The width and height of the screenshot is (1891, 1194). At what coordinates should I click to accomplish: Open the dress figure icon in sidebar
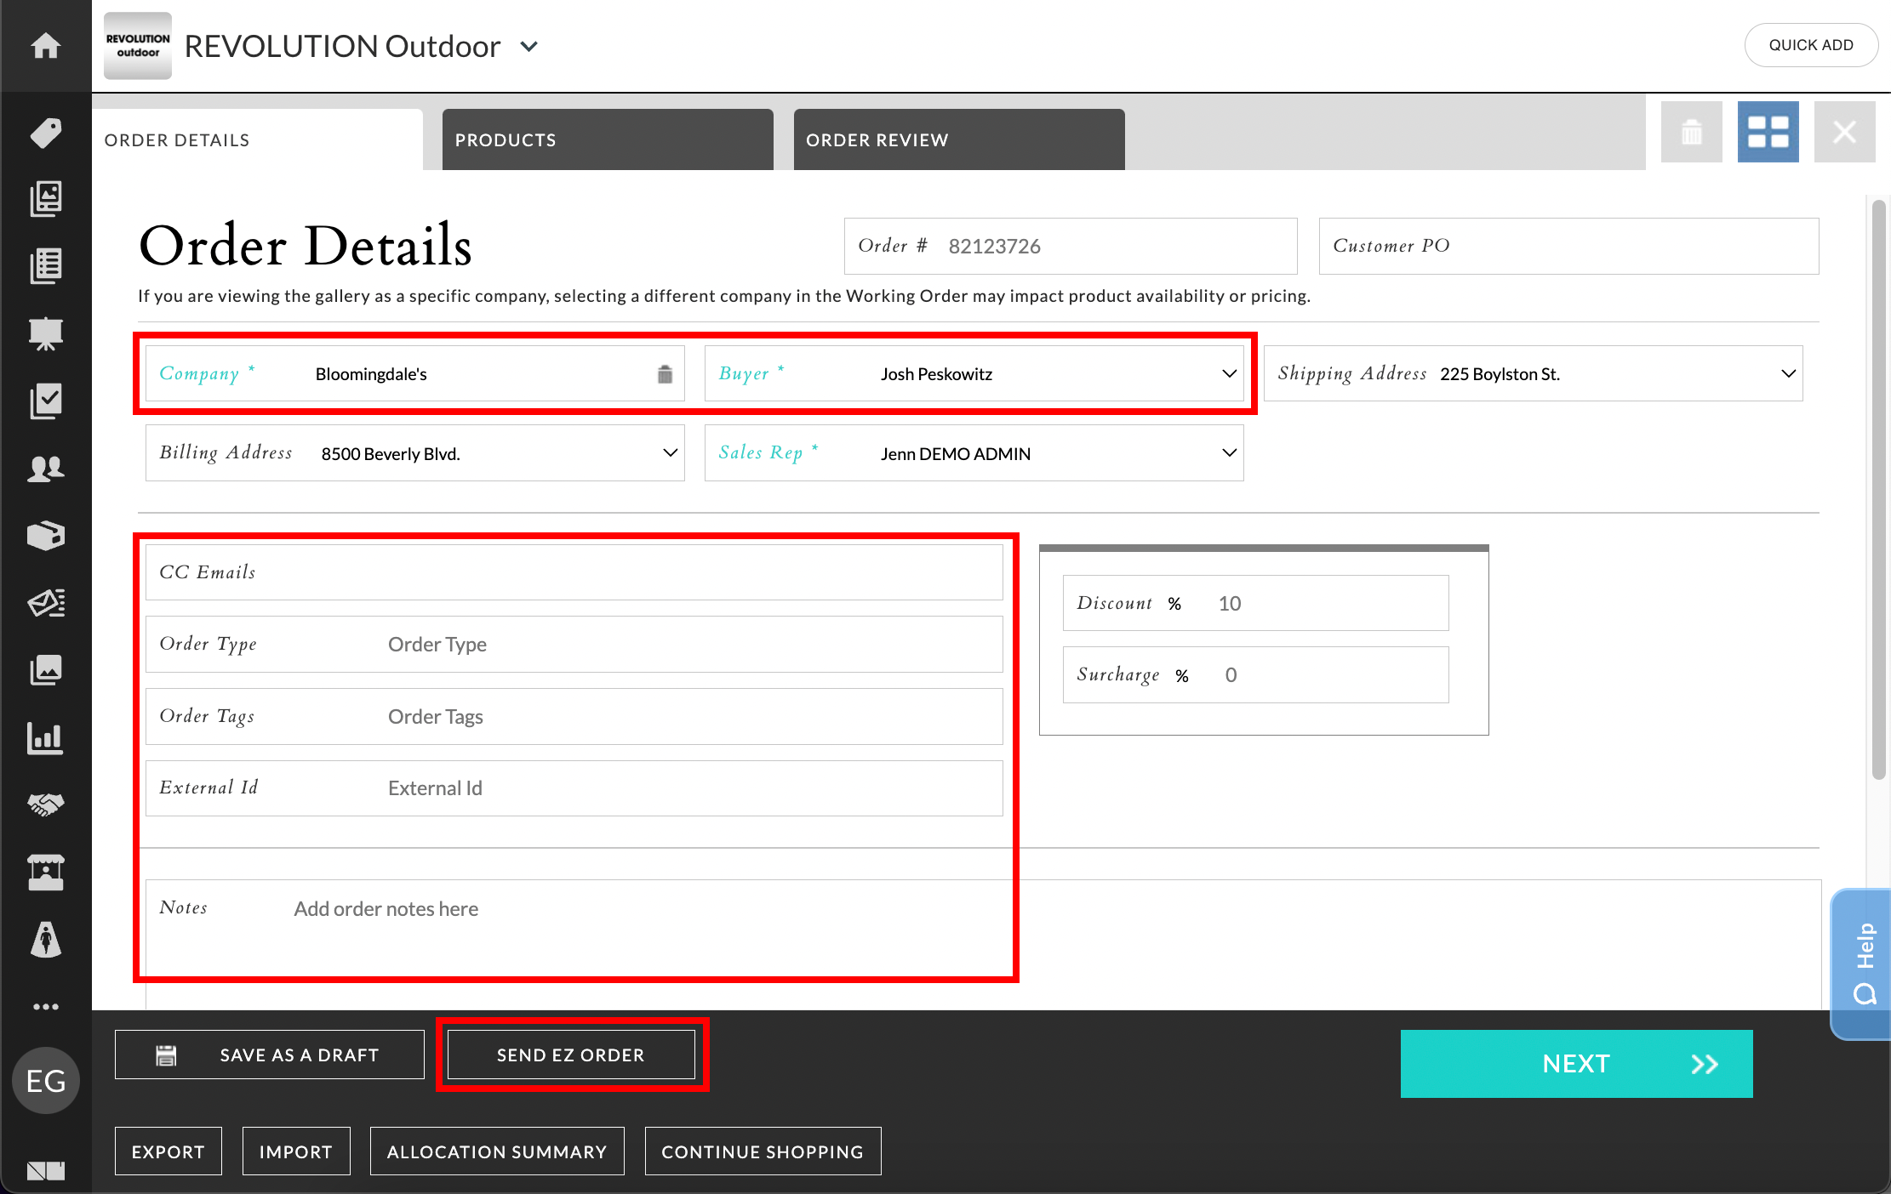coord(46,940)
